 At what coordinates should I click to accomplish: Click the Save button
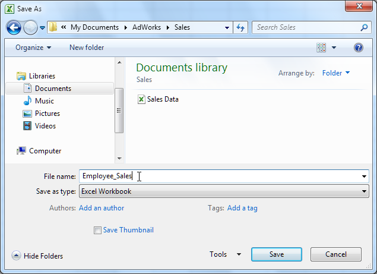pos(277,254)
